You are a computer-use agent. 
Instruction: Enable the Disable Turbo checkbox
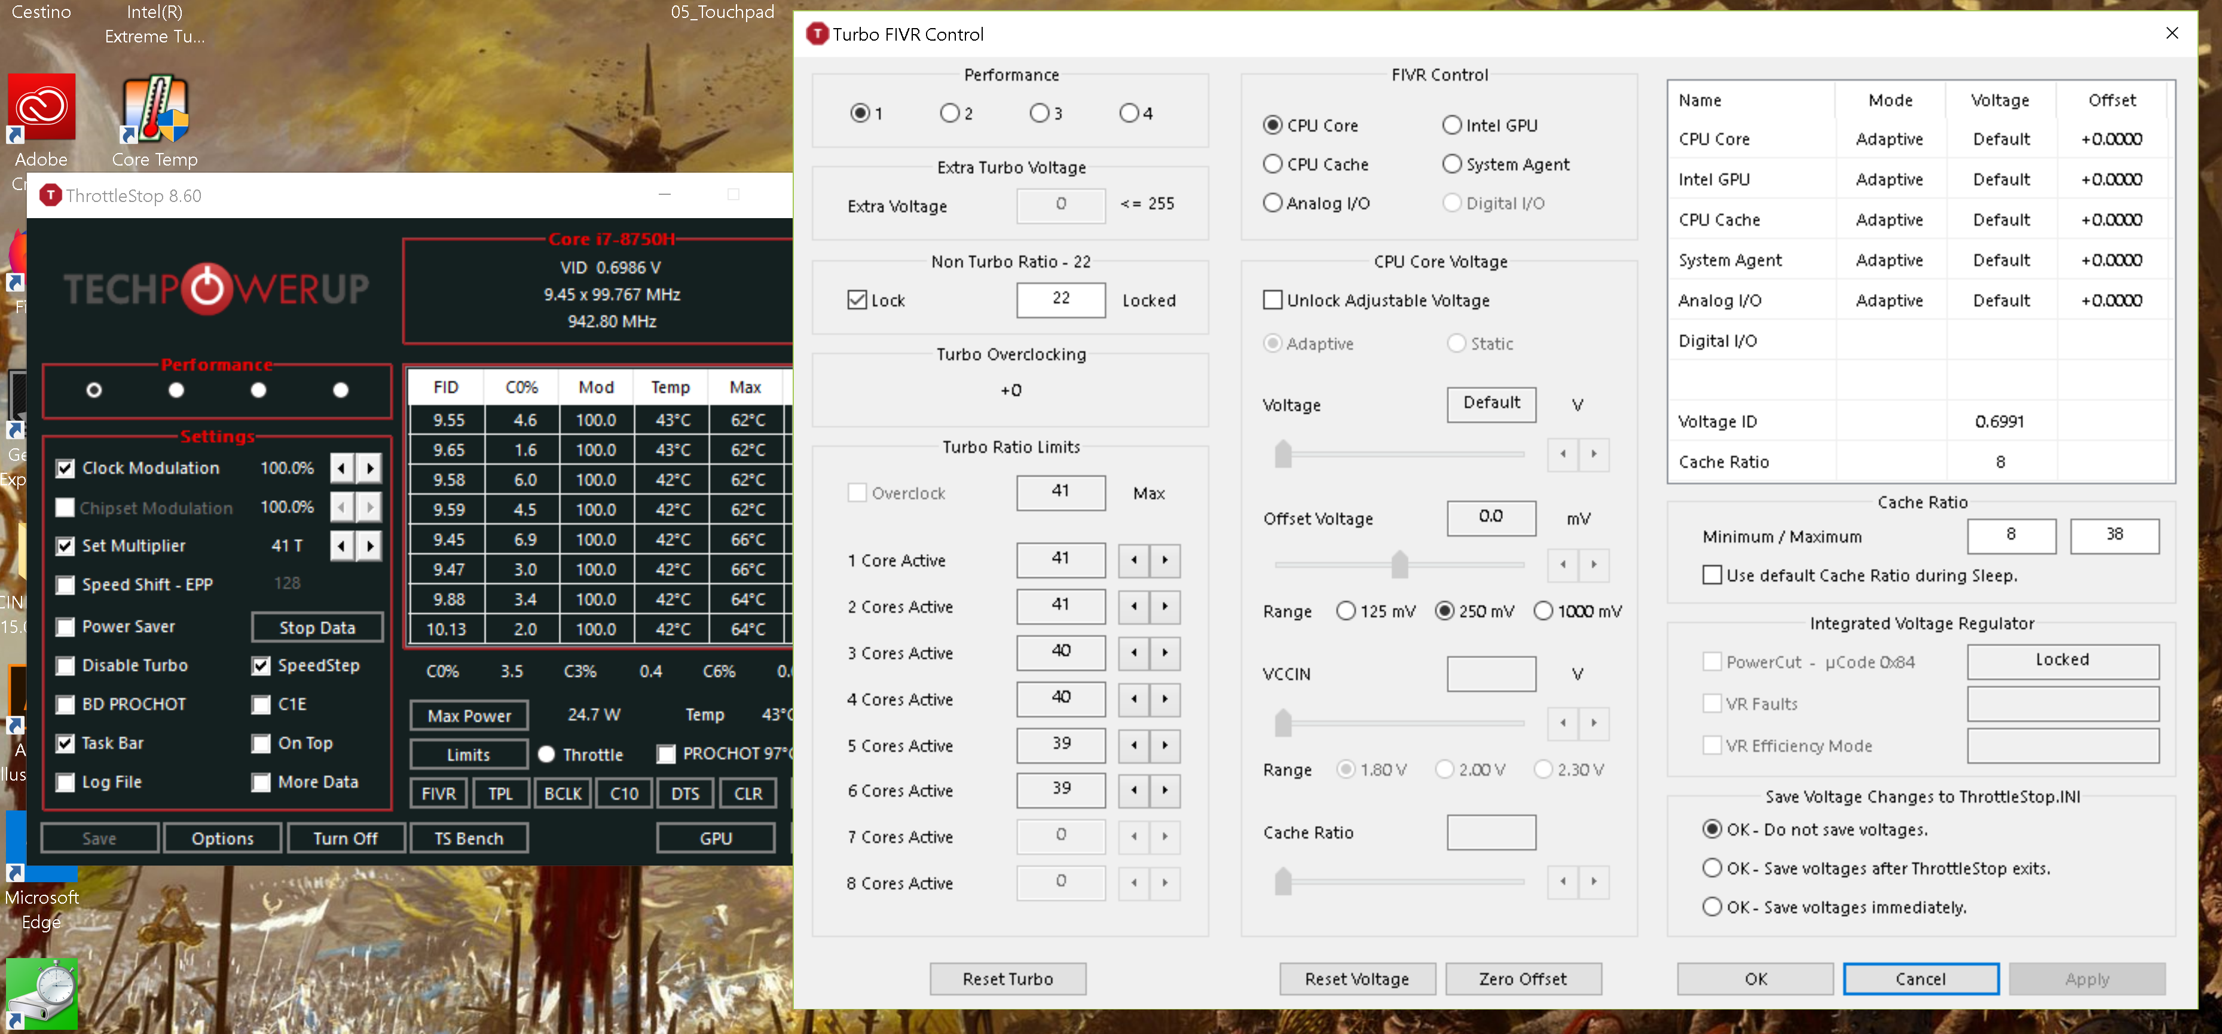pos(65,666)
